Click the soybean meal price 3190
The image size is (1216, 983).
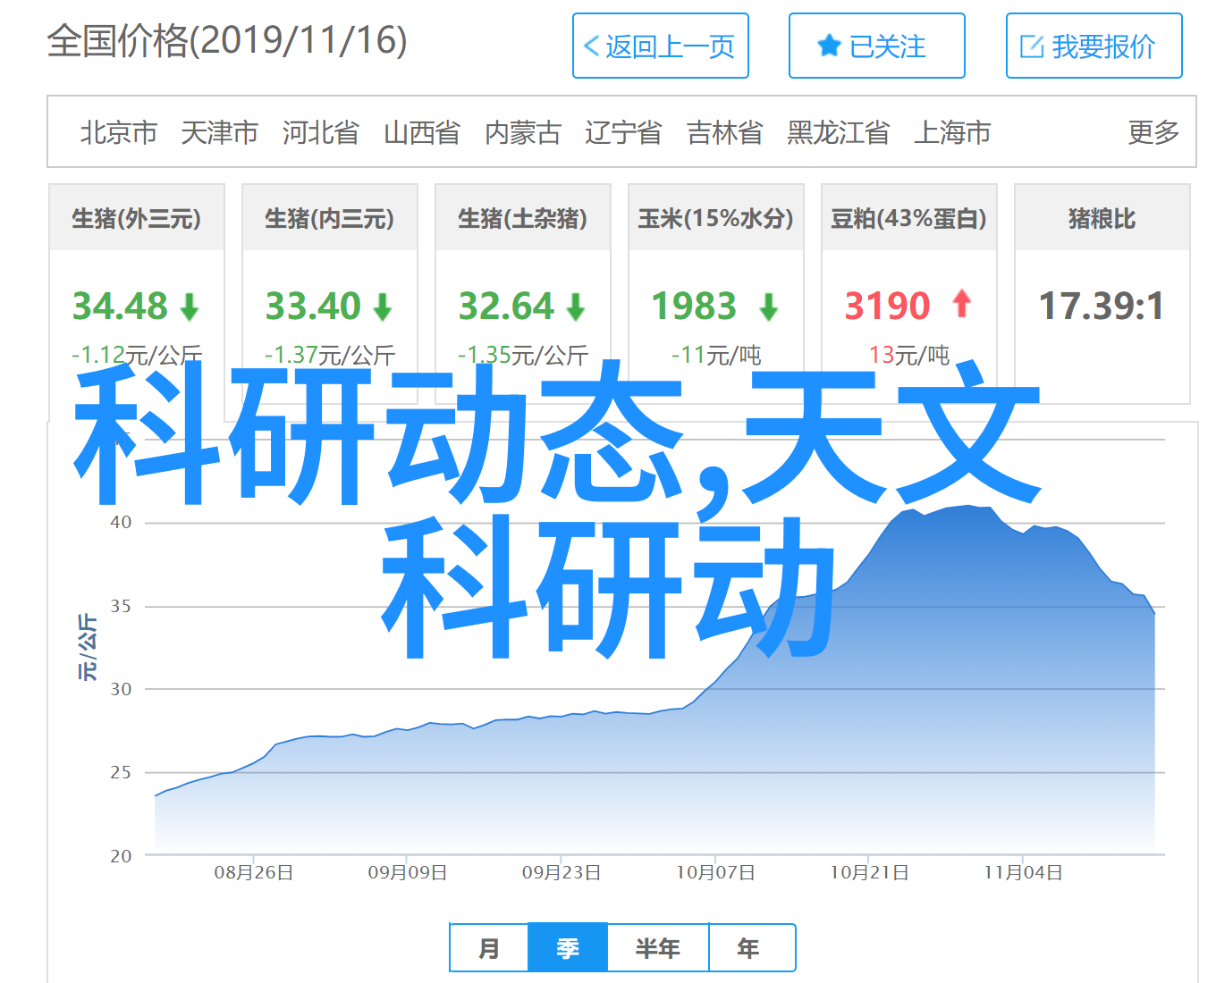pyautogui.click(x=888, y=307)
